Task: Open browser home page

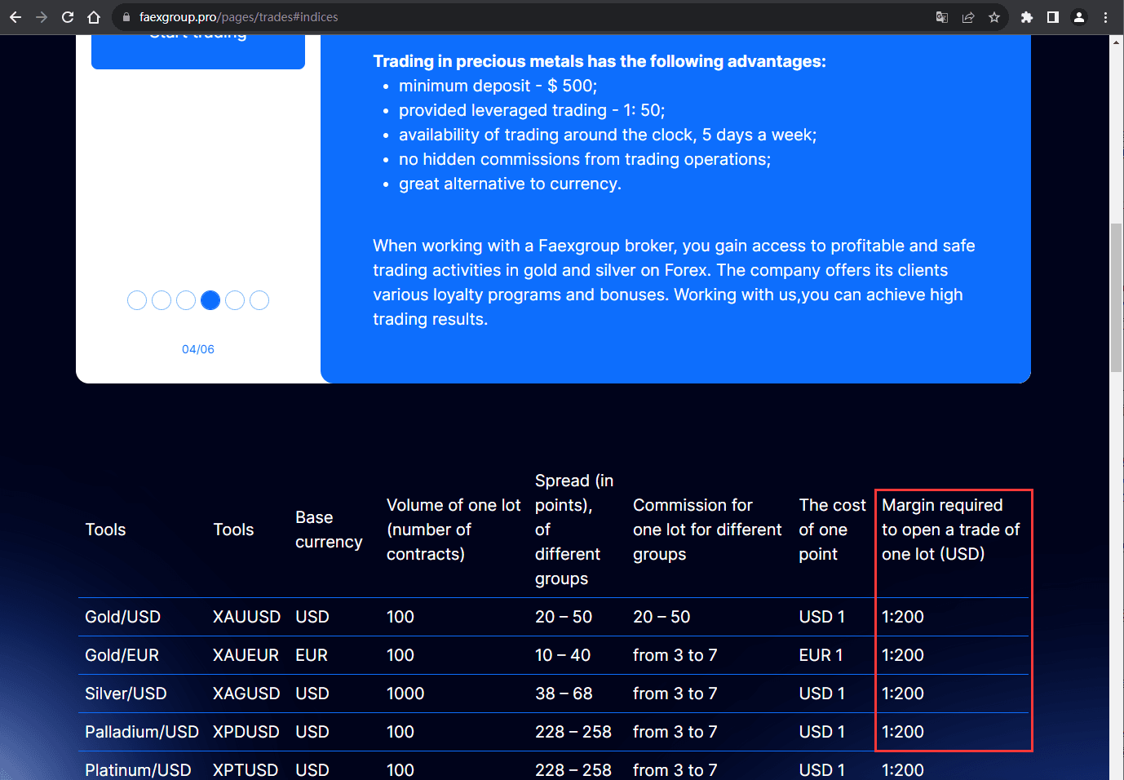Action: pyautogui.click(x=94, y=17)
